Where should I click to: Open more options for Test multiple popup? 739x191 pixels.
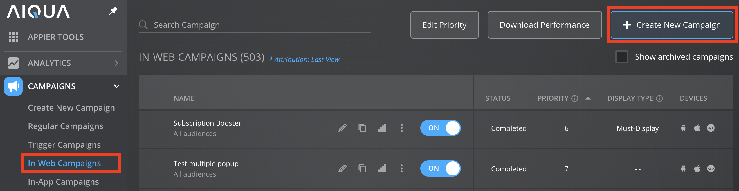click(x=402, y=168)
